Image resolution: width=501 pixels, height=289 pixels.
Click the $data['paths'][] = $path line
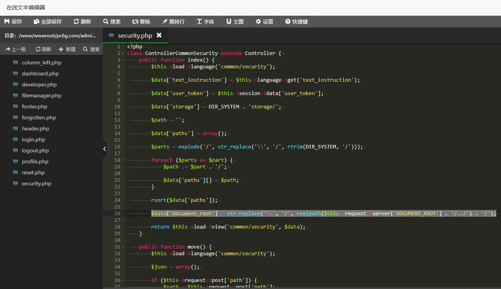201,180
